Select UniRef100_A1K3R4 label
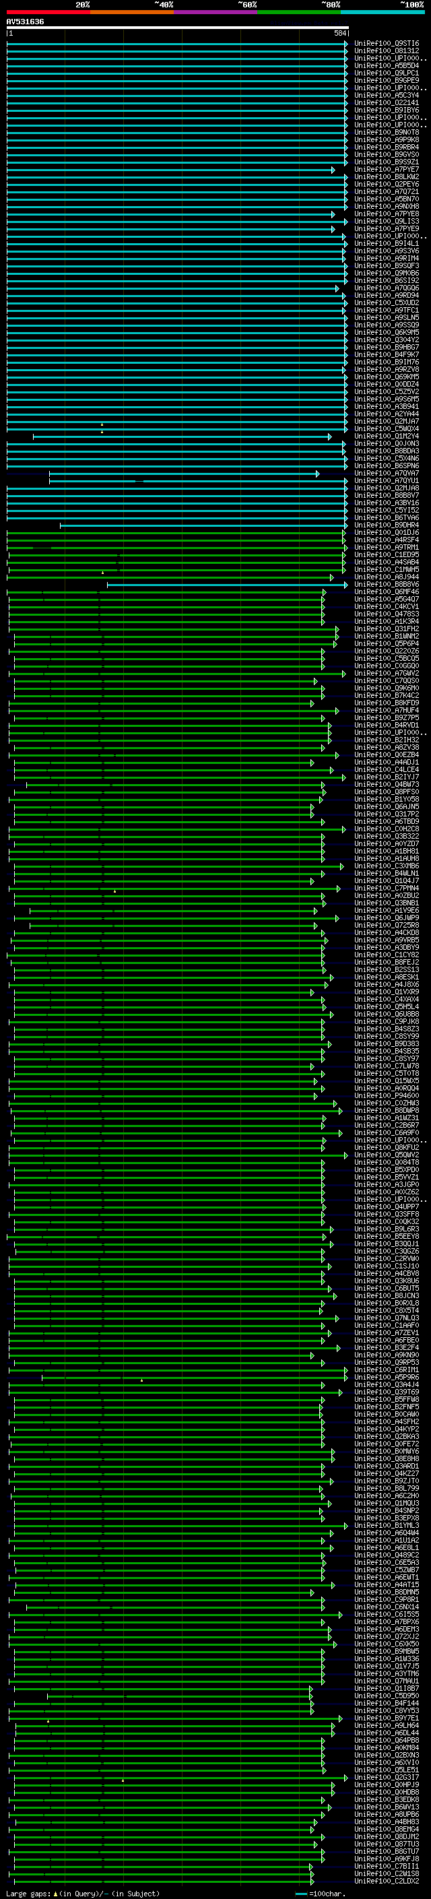 387,622
